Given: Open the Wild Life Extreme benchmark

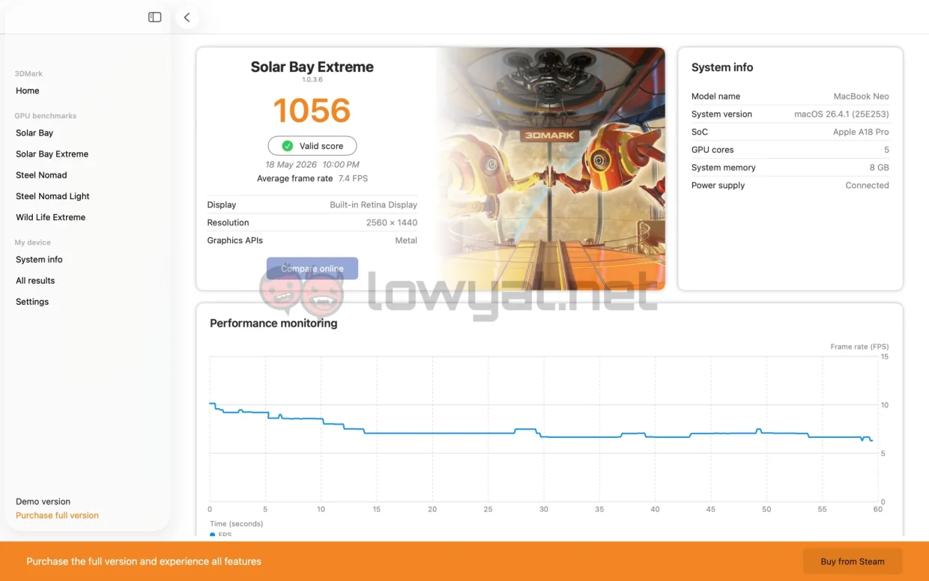Looking at the screenshot, I should [51, 217].
